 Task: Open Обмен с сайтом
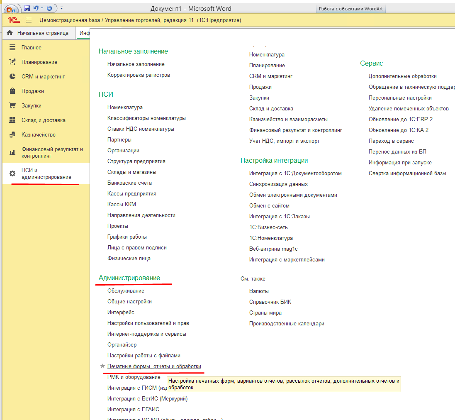269,205
